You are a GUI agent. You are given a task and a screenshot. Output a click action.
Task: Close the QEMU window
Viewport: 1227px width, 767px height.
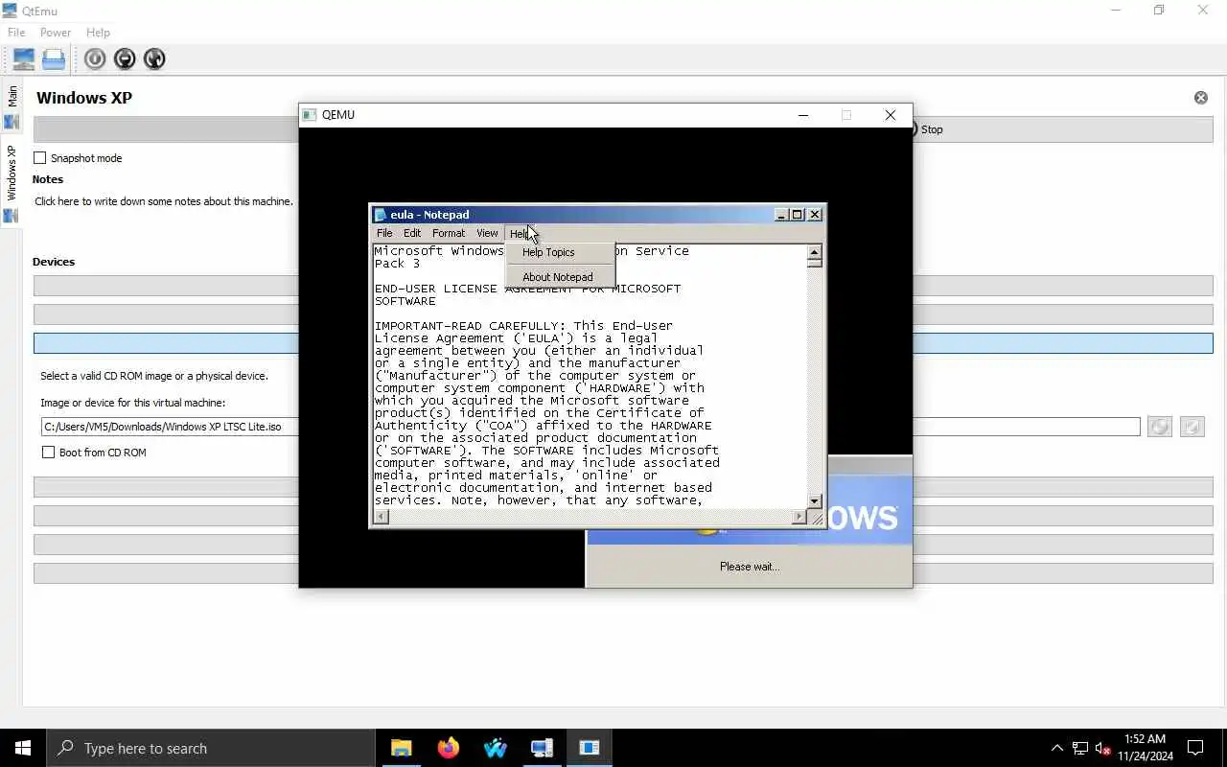(890, 115)
